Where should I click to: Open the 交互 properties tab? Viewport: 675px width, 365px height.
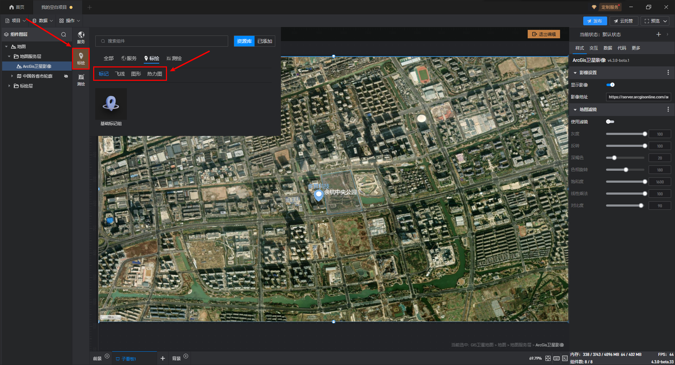click(x=594, y=48)
